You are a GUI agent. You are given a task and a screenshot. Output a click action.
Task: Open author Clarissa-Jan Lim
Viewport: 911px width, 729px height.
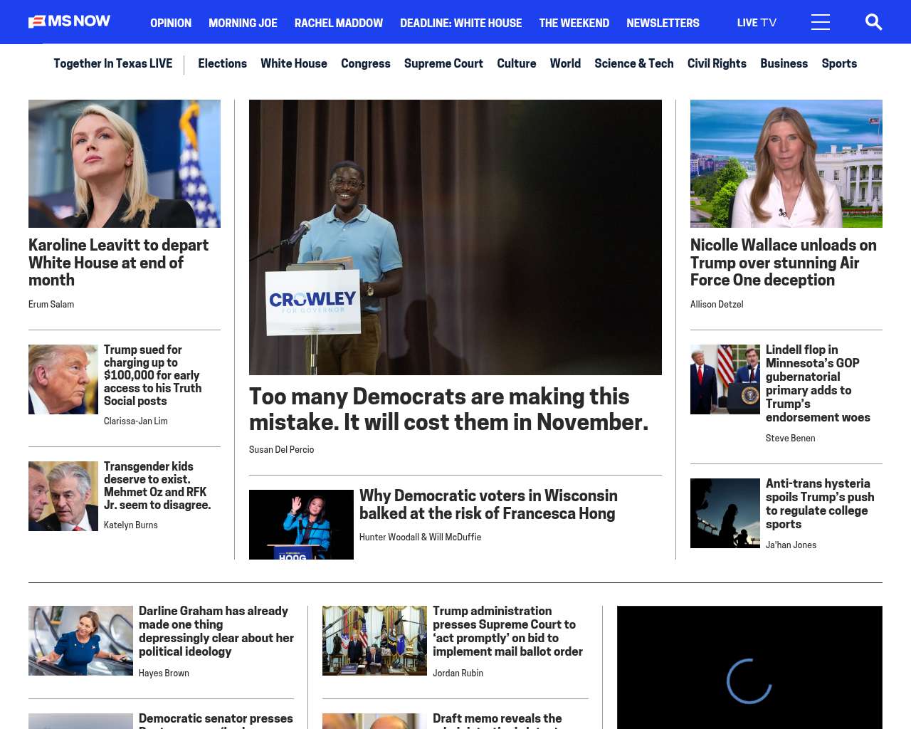pyautogui.click(x=136, y=421)
